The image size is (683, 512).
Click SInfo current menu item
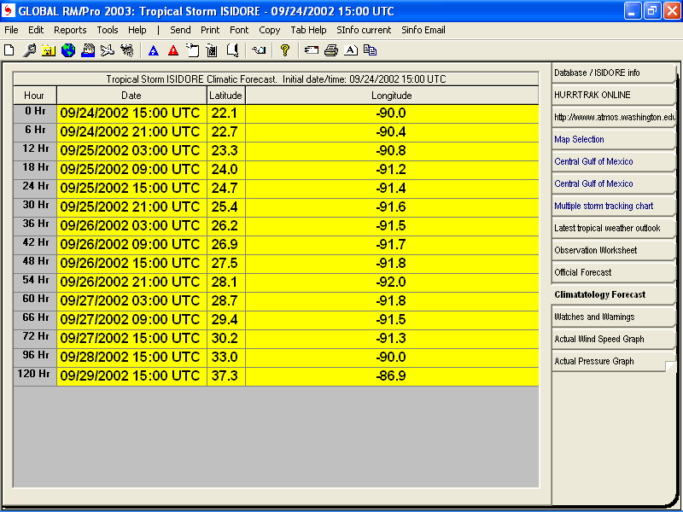[x=364, y=30]
